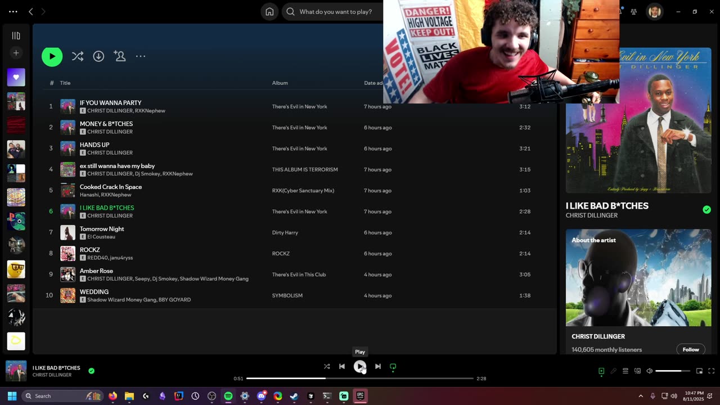Create a new playlist with the plus icon

coord(16,53)
